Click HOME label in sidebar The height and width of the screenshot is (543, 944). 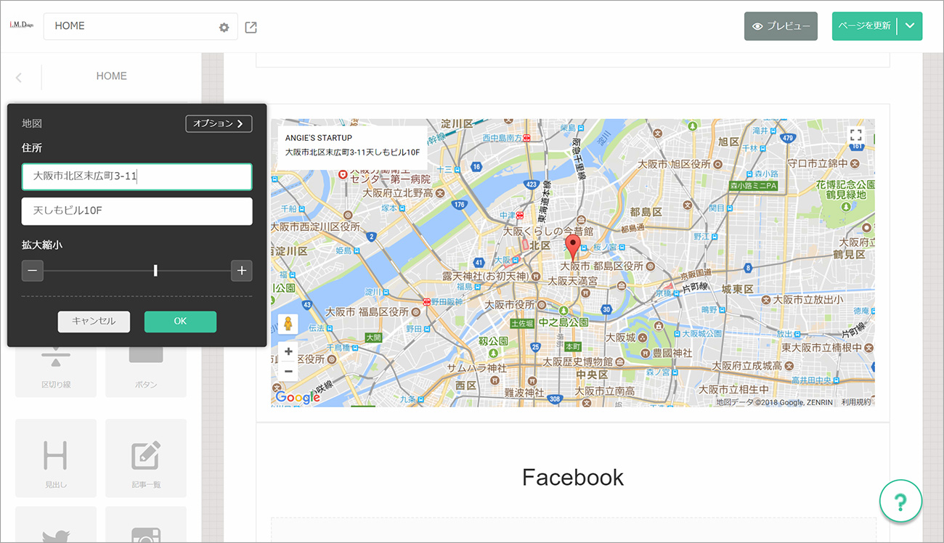[111, 75]
